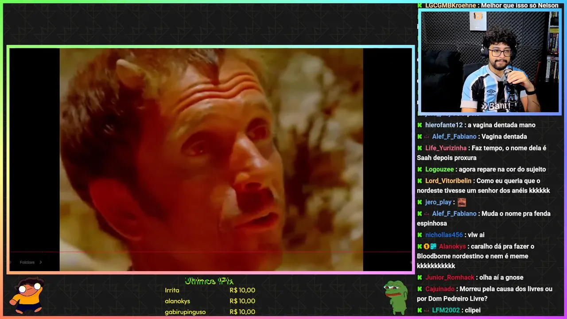Screen dimensions: 567x319
Task: Click the Folclore label in the video
Action: coord(27,262)
